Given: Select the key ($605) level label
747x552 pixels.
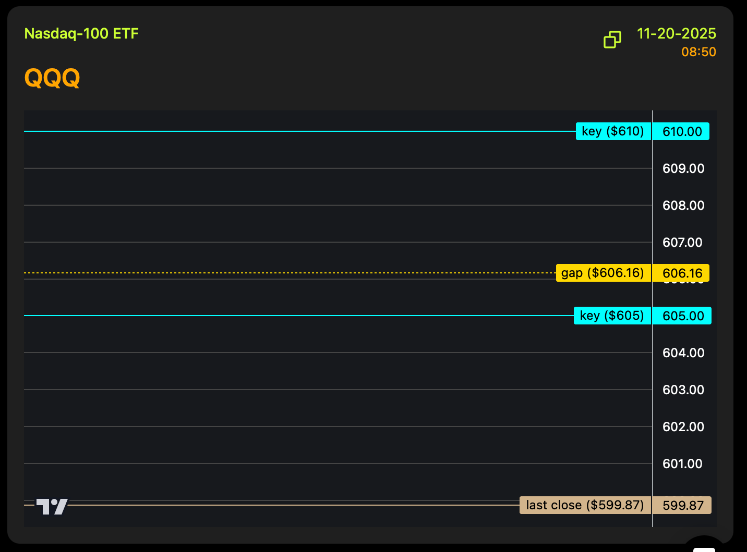Looking at the screenshot, I should point(612,316).
